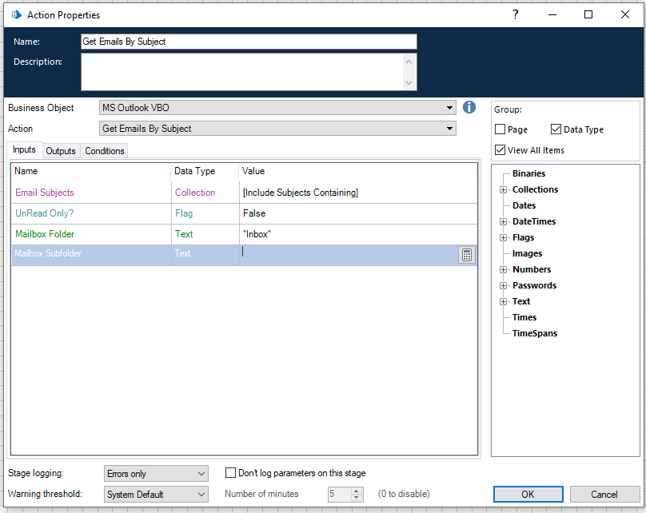Click the blue information icon beside Business Object
Viewport: 646px width, 513px height.
[x=469, y=108]
